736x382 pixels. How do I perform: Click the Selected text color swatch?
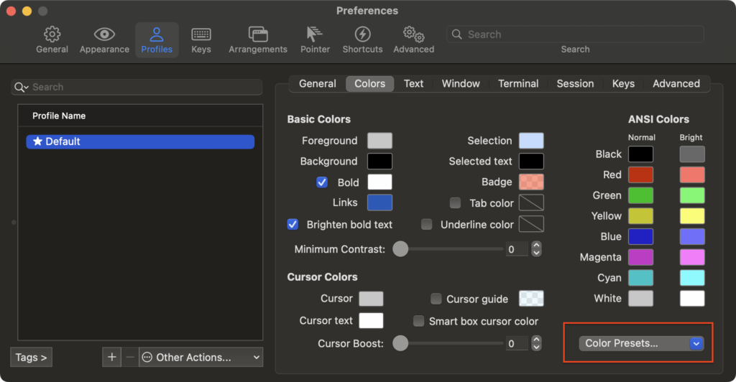coord(531,162)
